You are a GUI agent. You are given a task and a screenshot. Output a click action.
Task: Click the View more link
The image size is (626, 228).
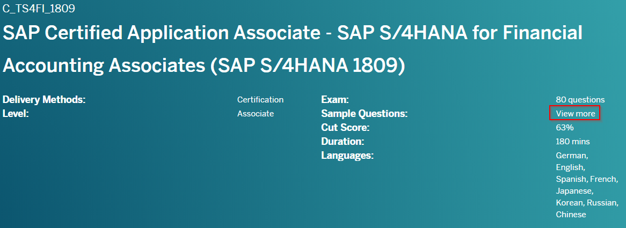575,114
